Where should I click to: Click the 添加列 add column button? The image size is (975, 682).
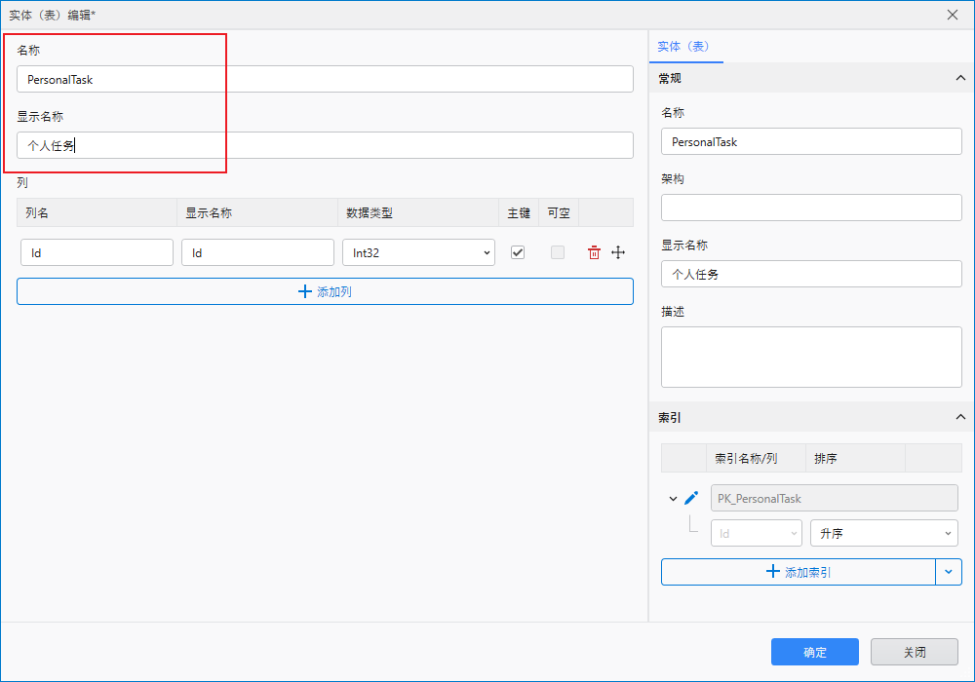[x=325, y=290]
